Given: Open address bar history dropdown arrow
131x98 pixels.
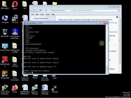Looking at the screenshot, I should tap(72, 11).
